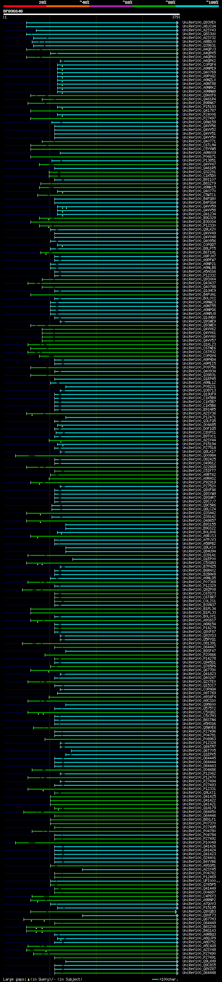222x982 pixels.
Task: Open hit UniRef100_C6TLM4
Action: click(199, 145)
